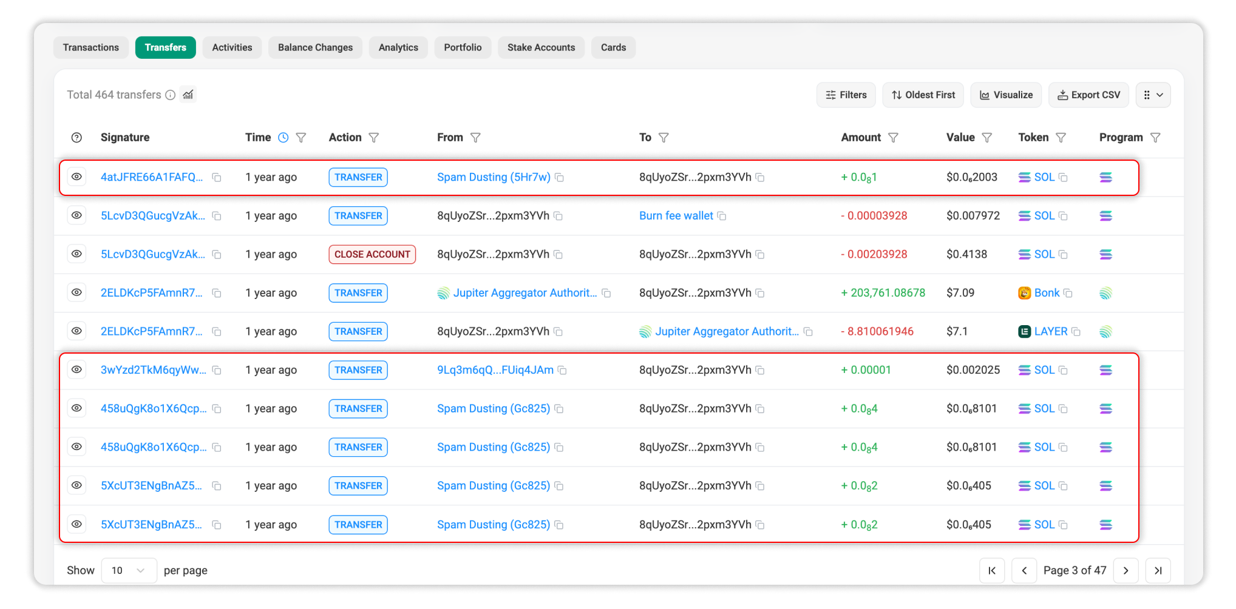Select the Transfers tab

(165, 47)
